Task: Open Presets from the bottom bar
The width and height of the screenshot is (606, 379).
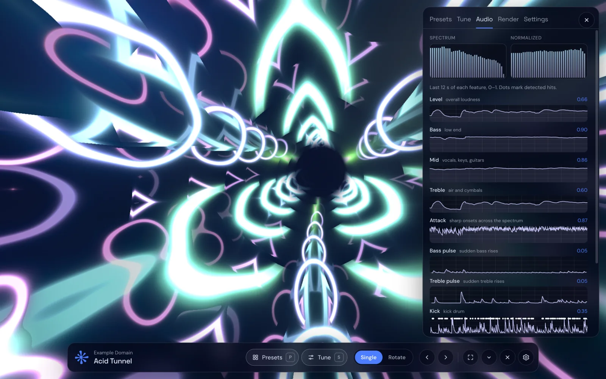Action: click(272, 357)
